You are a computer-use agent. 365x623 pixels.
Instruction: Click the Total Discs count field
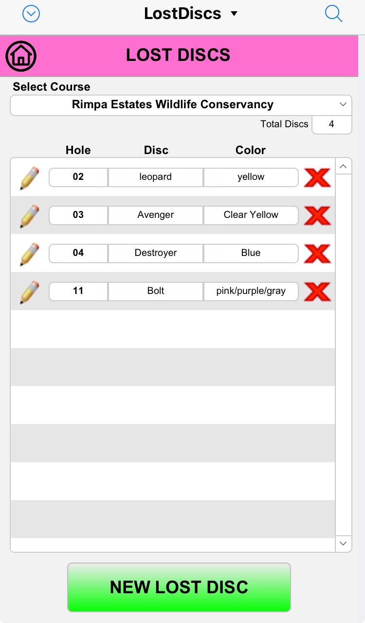331,124
